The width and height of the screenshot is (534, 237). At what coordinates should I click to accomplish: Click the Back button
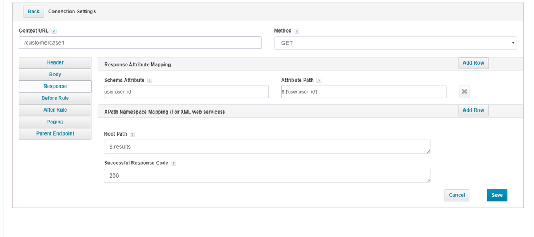click(33, 11)
